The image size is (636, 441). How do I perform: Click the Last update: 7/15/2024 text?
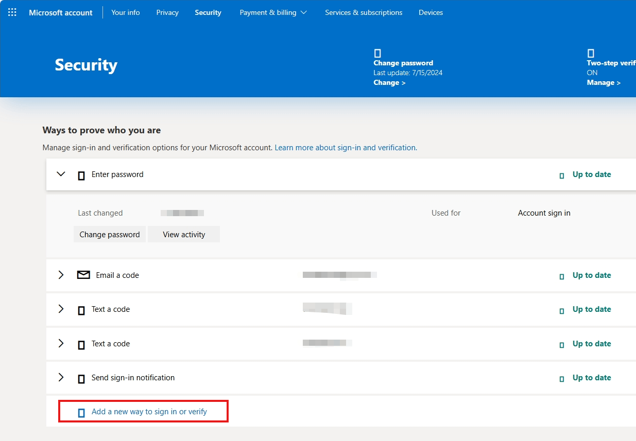tap(408, 73)
